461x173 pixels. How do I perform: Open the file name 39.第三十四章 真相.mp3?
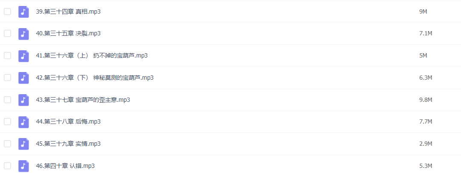(68, 12)
